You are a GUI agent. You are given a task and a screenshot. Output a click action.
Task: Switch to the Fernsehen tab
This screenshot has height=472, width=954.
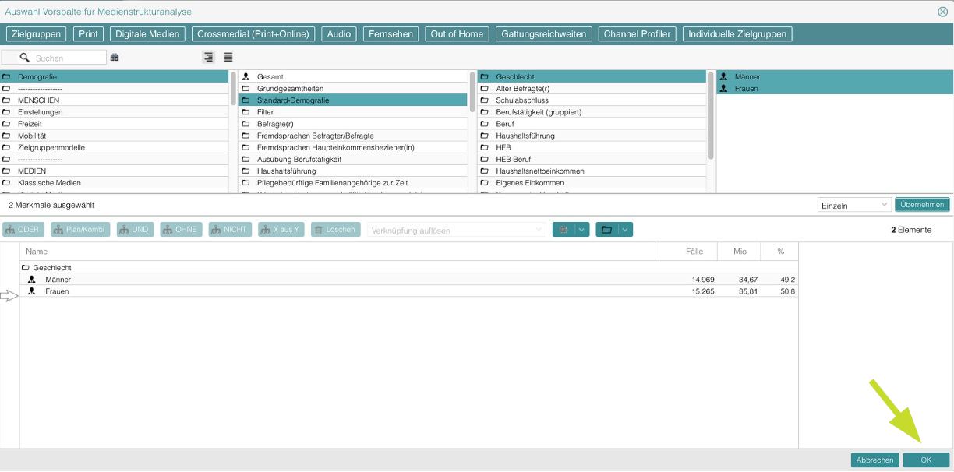click(x=390, y=34)
